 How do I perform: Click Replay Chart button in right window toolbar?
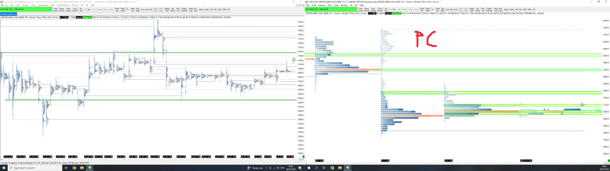pyautogui.click(x=472, y=9)
